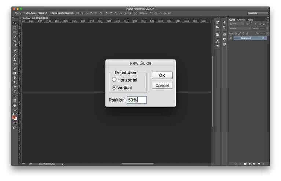The height and width of the screenshot is (181, 281).
Task: Cancel the New Guide dialog
Action: [162, 86]
